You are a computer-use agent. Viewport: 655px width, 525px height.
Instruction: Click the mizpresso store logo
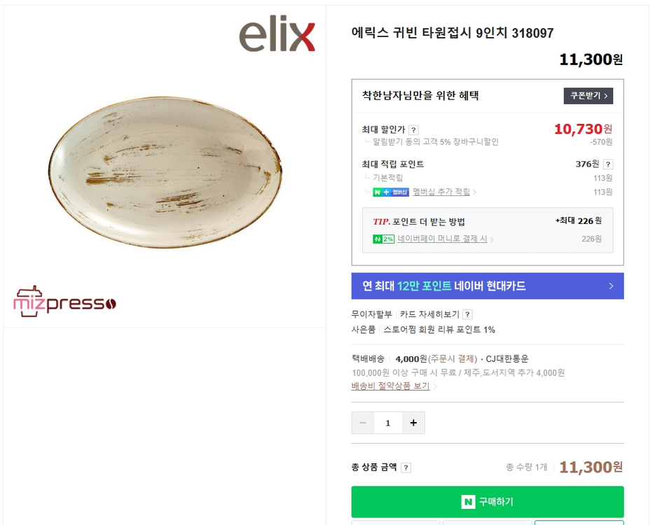pyautogui.click(x=64, y=302)
